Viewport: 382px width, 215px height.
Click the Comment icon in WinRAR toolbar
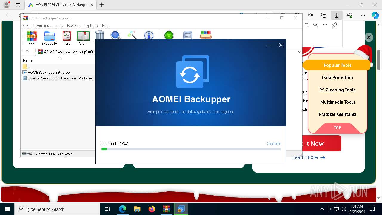(x=187, y=35)
